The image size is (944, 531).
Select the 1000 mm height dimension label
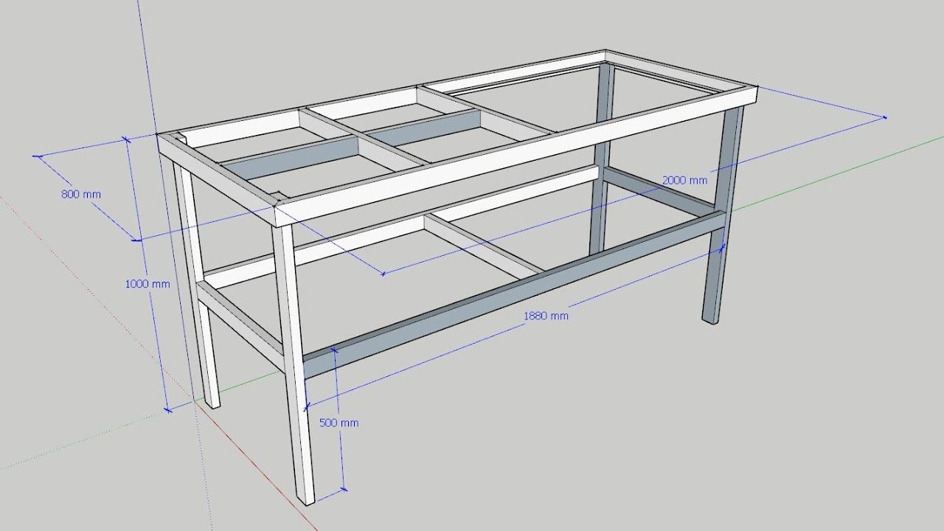tap(147, 284)
